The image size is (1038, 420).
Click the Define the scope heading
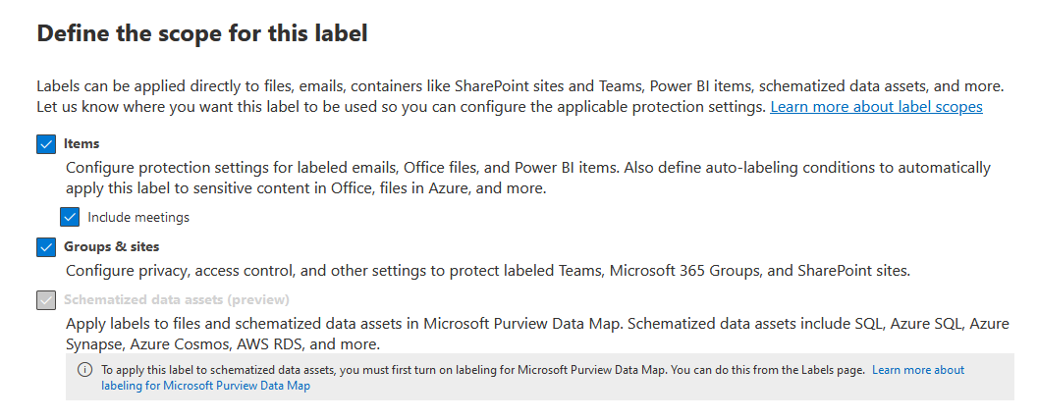click(202, 33)
